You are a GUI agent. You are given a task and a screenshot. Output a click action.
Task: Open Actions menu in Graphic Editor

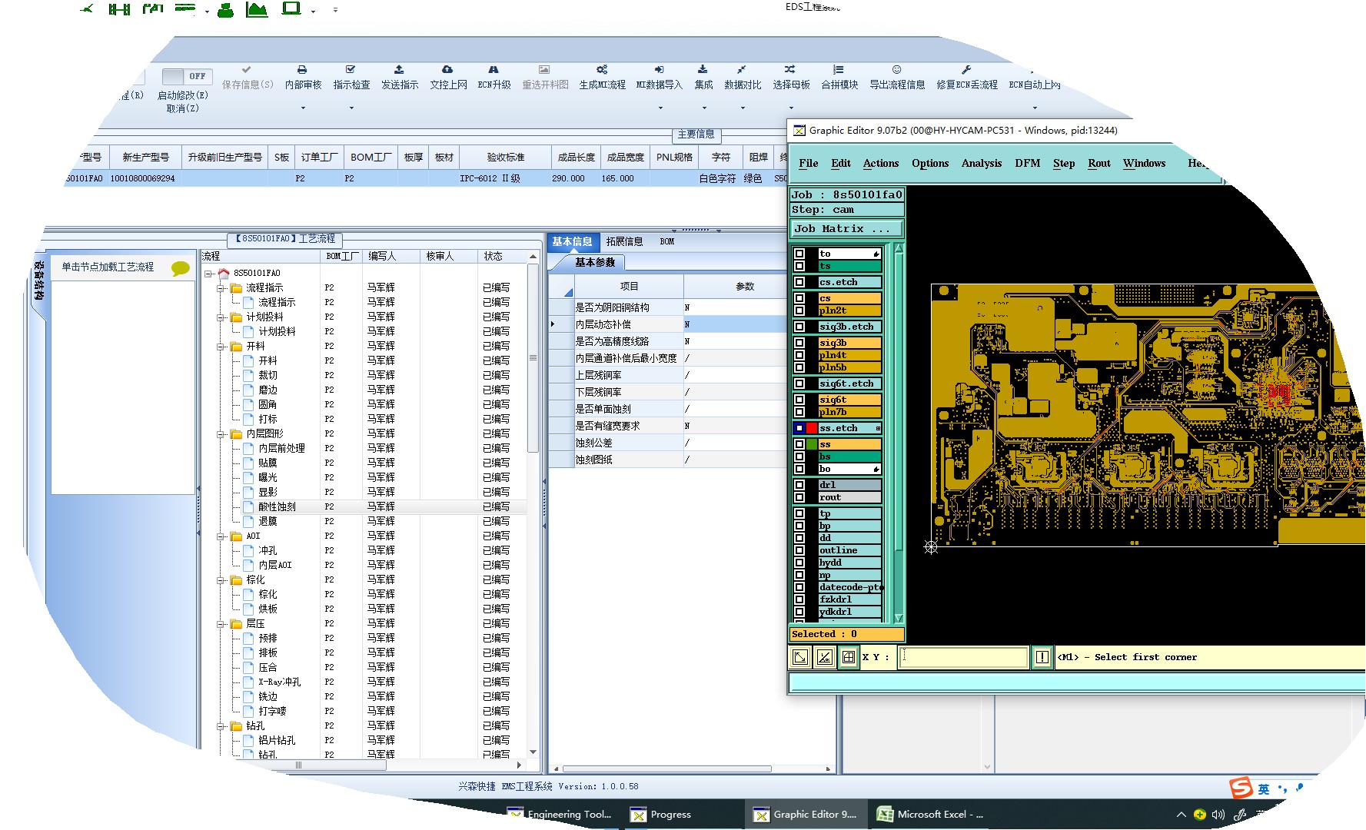point(880,163)
